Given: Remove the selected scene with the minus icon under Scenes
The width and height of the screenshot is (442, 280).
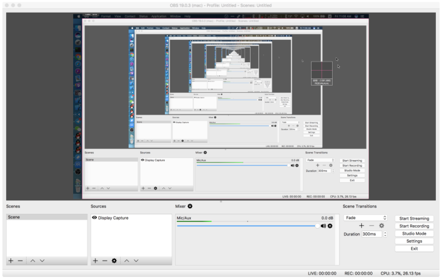Looking at the screenshot, I should [20, 261].
